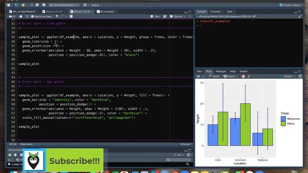Image resolution: width=308 pixels, height=173 pixels.
Task: Click the Indonesia Palms bar in plot
Action: pos(245,124)
